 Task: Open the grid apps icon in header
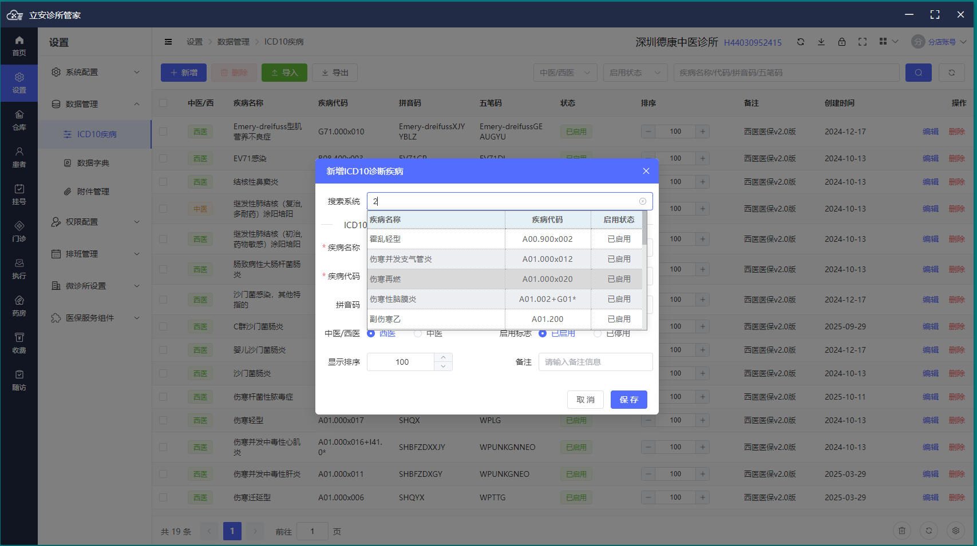tap(883, 42)
